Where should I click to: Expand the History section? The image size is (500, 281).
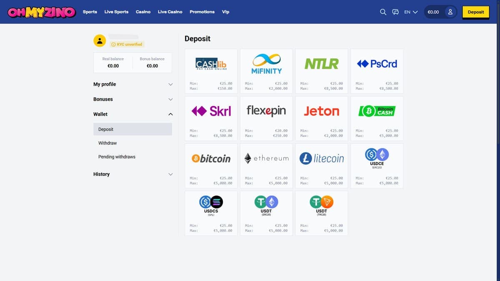pos(132,174)
